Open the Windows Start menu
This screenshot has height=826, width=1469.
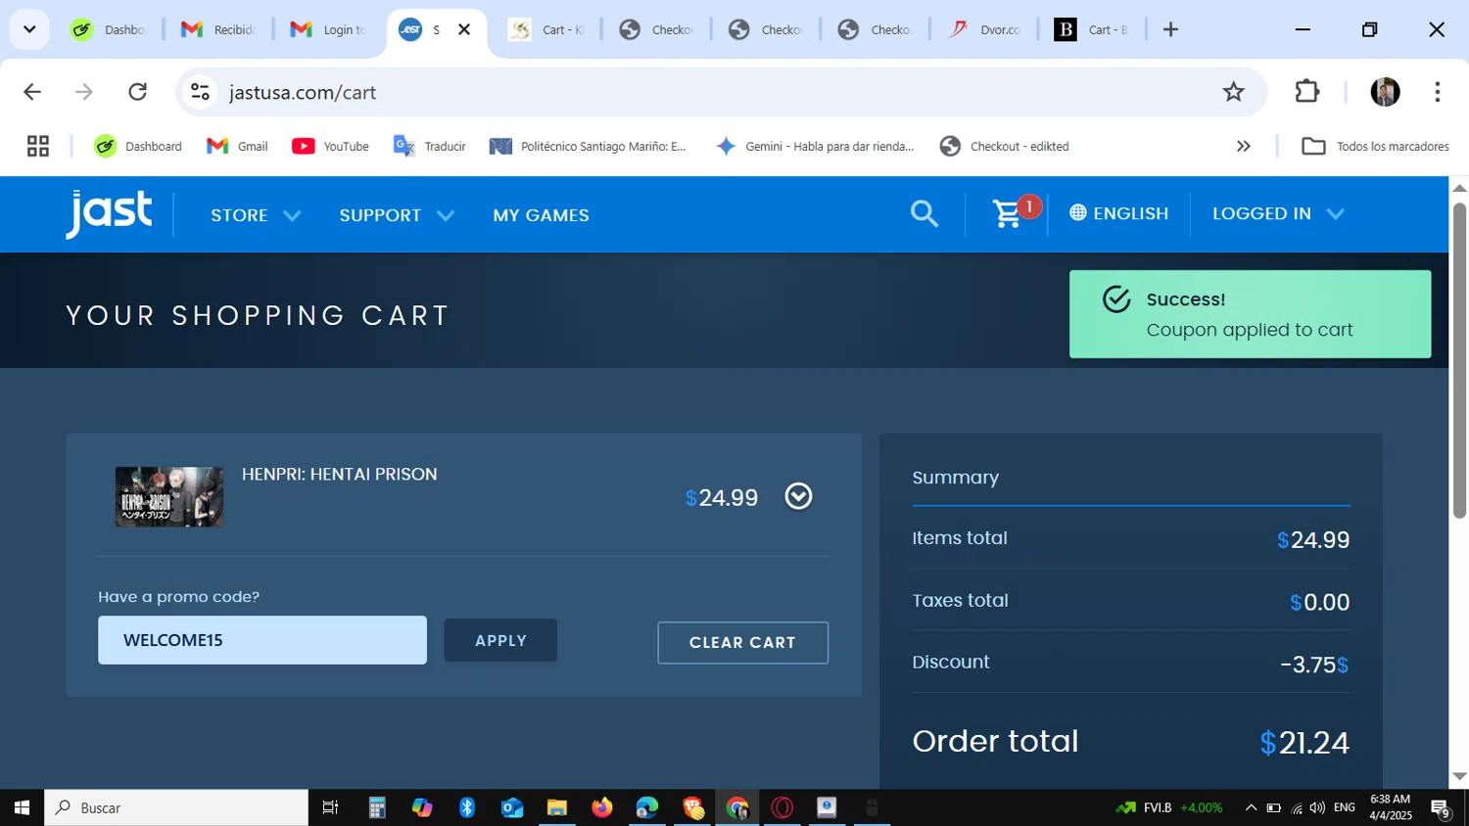pyautogui.click(x=22, y=807)
